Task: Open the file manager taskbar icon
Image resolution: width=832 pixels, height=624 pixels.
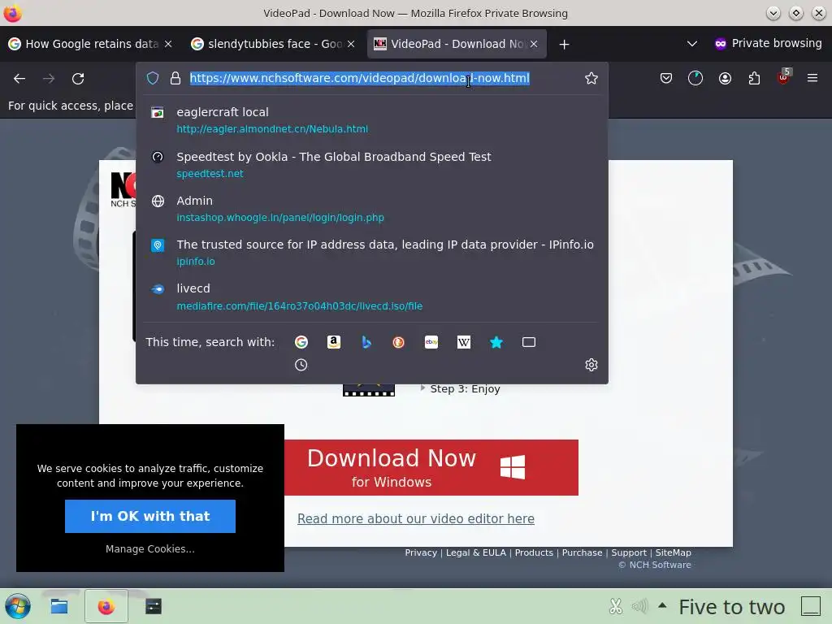Action: coord(58,606)
